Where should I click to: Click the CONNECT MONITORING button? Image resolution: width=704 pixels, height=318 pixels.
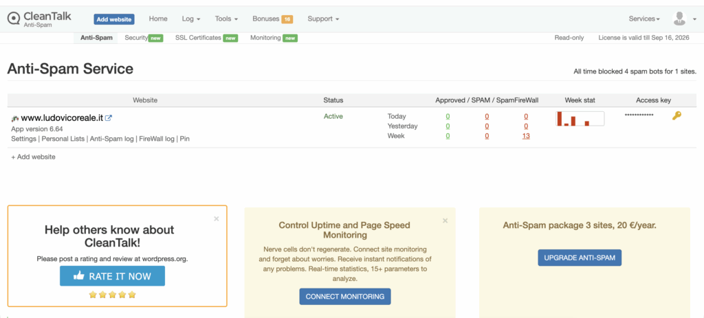click(x=345, y=297)
